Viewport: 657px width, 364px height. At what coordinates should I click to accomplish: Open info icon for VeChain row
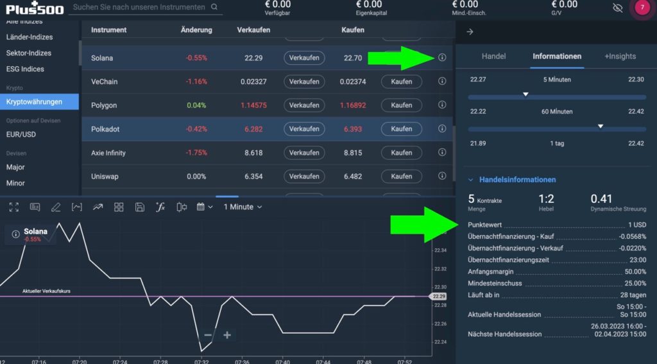tap(442, 82)
